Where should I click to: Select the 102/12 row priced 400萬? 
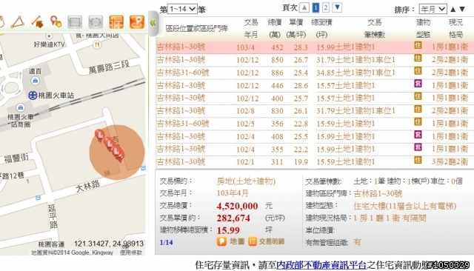pos(315,98)
